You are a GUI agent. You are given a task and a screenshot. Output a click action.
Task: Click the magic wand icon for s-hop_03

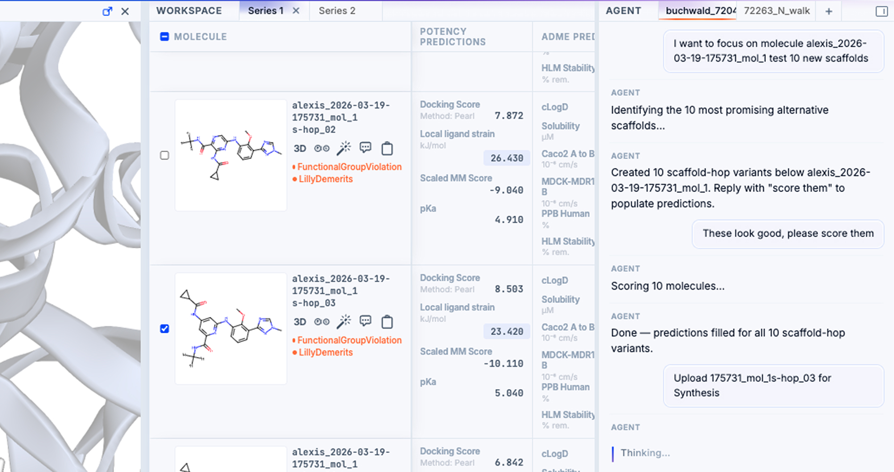pyautogui.click(x=344, y=321)
